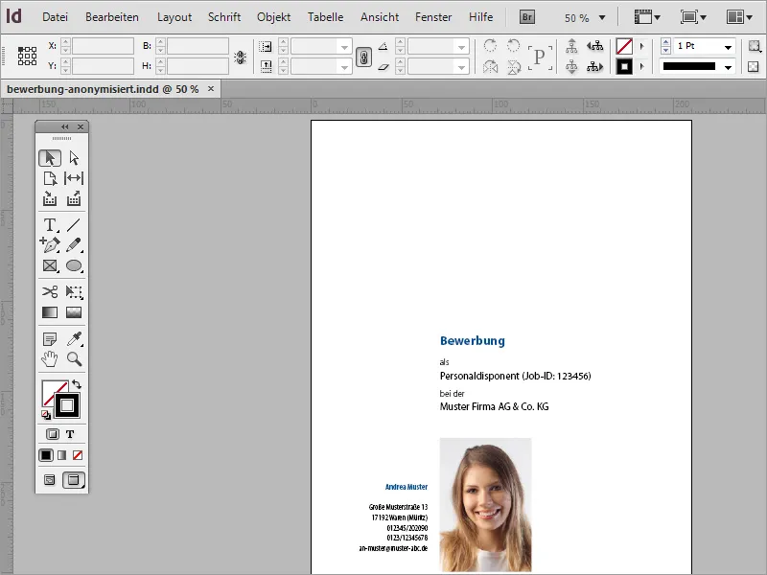Activate the Eyedropper tool
Viewport: 767px width, 575px height.
click(74, 338)
